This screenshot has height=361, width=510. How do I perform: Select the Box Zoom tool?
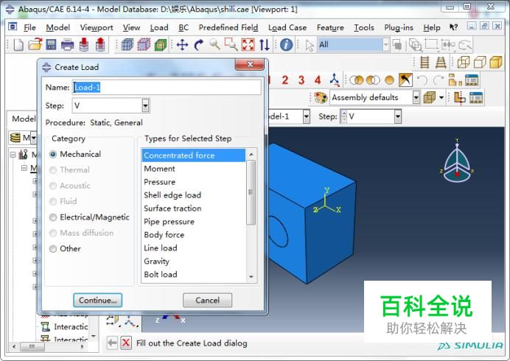click(x=231, y=44)
